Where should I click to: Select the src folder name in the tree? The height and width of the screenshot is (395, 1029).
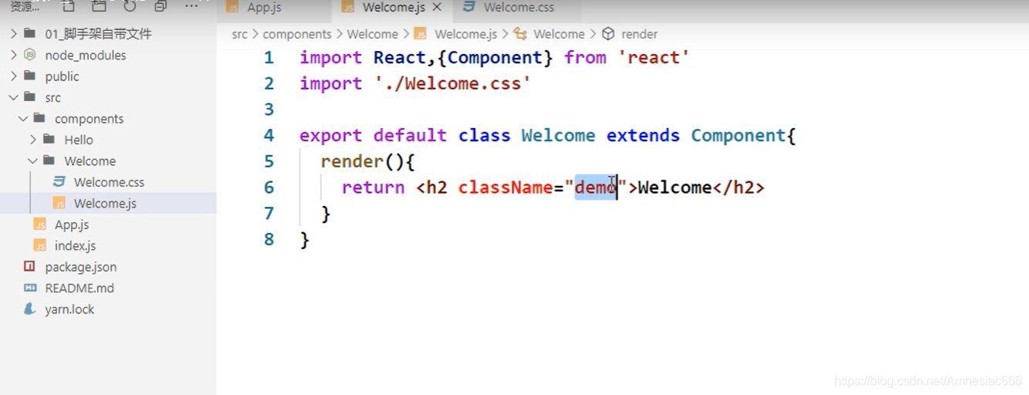[x=52, y=97]
